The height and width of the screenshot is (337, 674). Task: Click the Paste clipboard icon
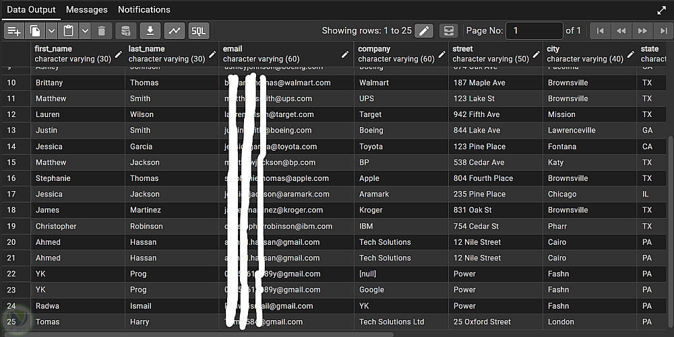pos(69,31)
